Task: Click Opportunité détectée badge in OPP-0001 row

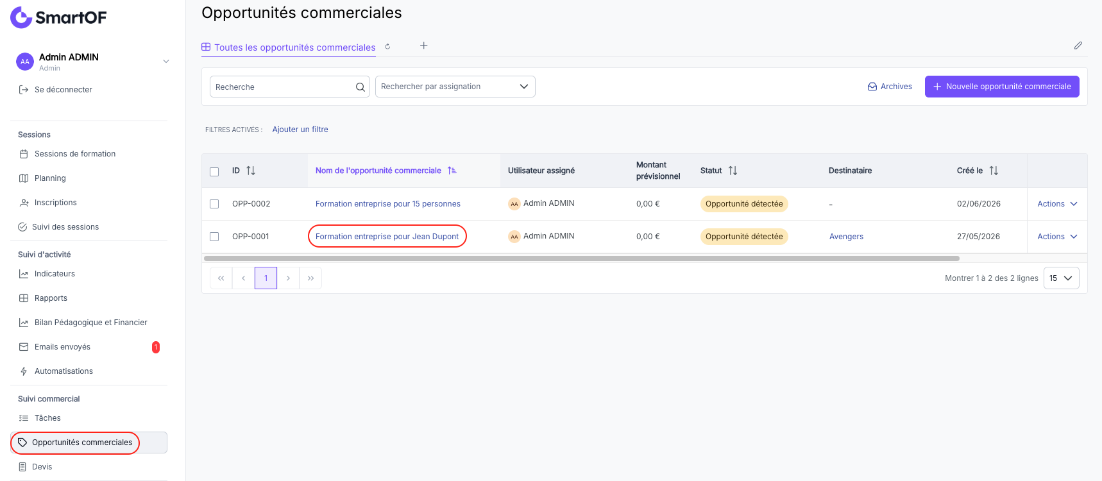Action: (x=744, y=237)
